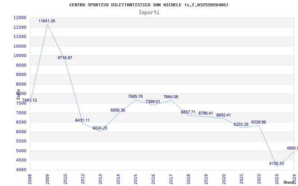This screenshot has height=186, width=298.
Task: Select the 7399.01 data label
Action: click(153, 102)
